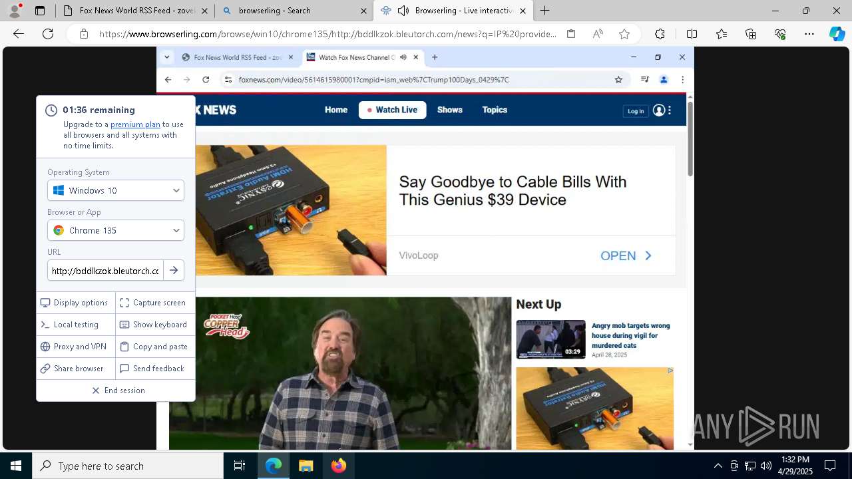
Task: Open Edge Browser essentials icon
Action: pyautogui.click(x=780, y=34)
